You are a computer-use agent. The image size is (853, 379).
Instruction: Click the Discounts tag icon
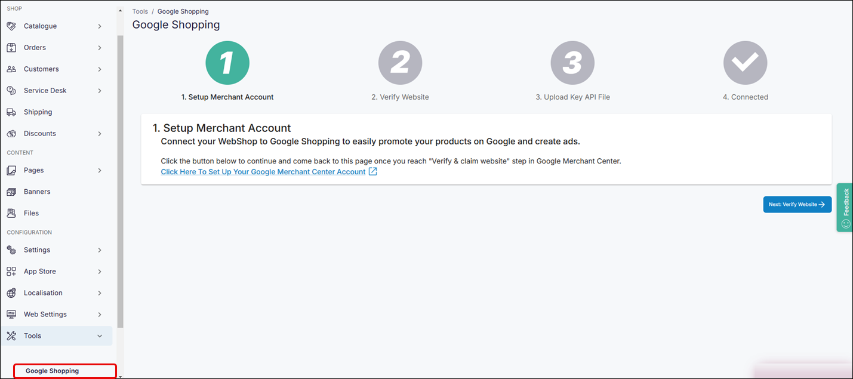(x=11, y=133)
